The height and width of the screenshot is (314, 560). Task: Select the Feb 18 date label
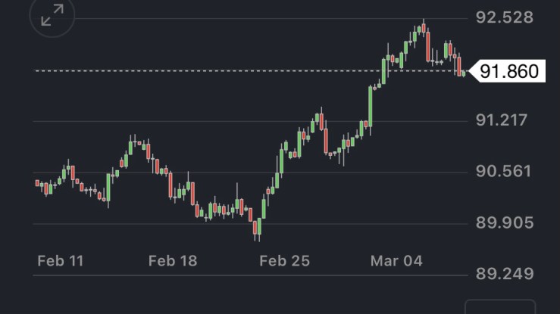coord(172,261)
